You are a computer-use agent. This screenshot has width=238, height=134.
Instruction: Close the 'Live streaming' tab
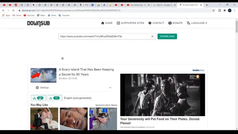[149, 5]
